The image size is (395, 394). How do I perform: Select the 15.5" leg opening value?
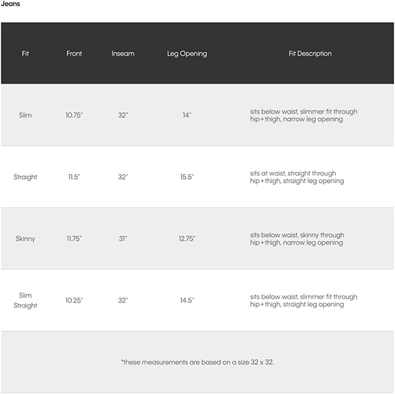point(187,177)
